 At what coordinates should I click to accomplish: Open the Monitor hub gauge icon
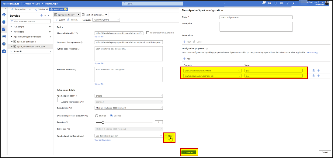4,44
